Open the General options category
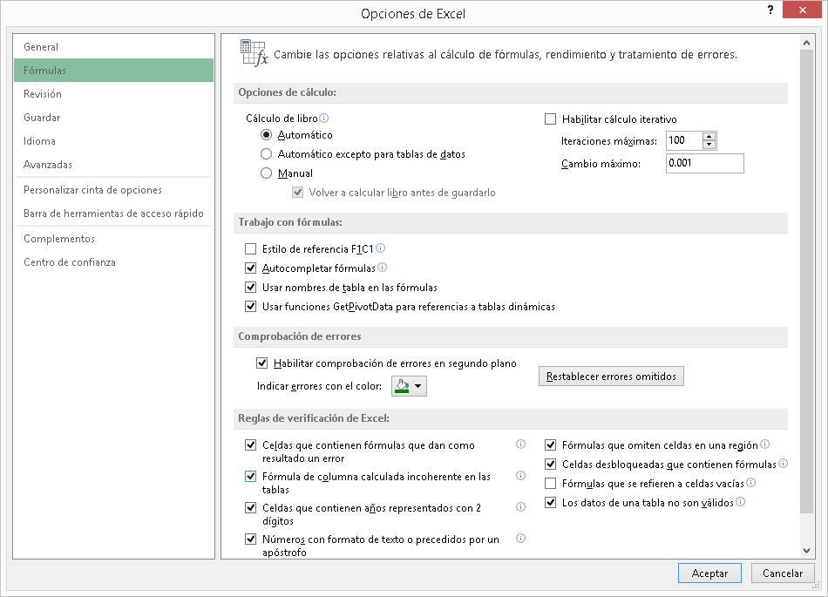 point(113,47)
